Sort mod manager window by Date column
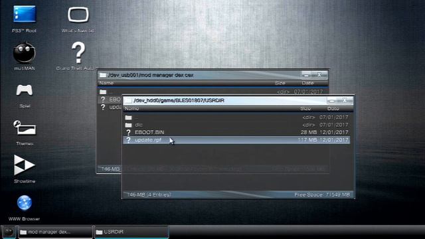The image size is (425, 239). click(307, 83)
